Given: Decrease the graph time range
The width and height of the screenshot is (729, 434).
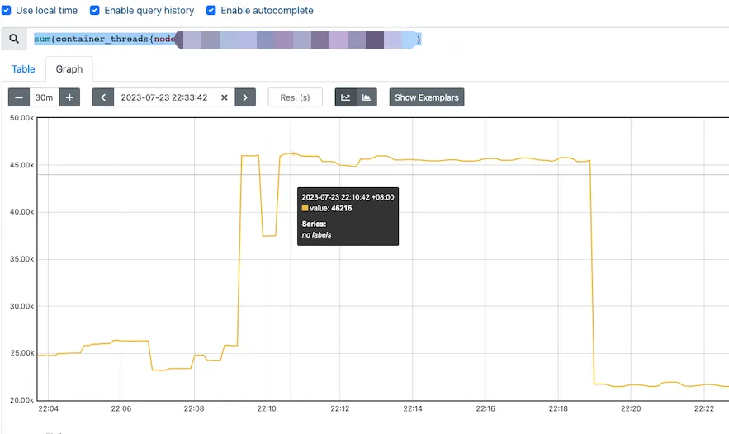Looking at the screenshot, I should tap(19, 97).
